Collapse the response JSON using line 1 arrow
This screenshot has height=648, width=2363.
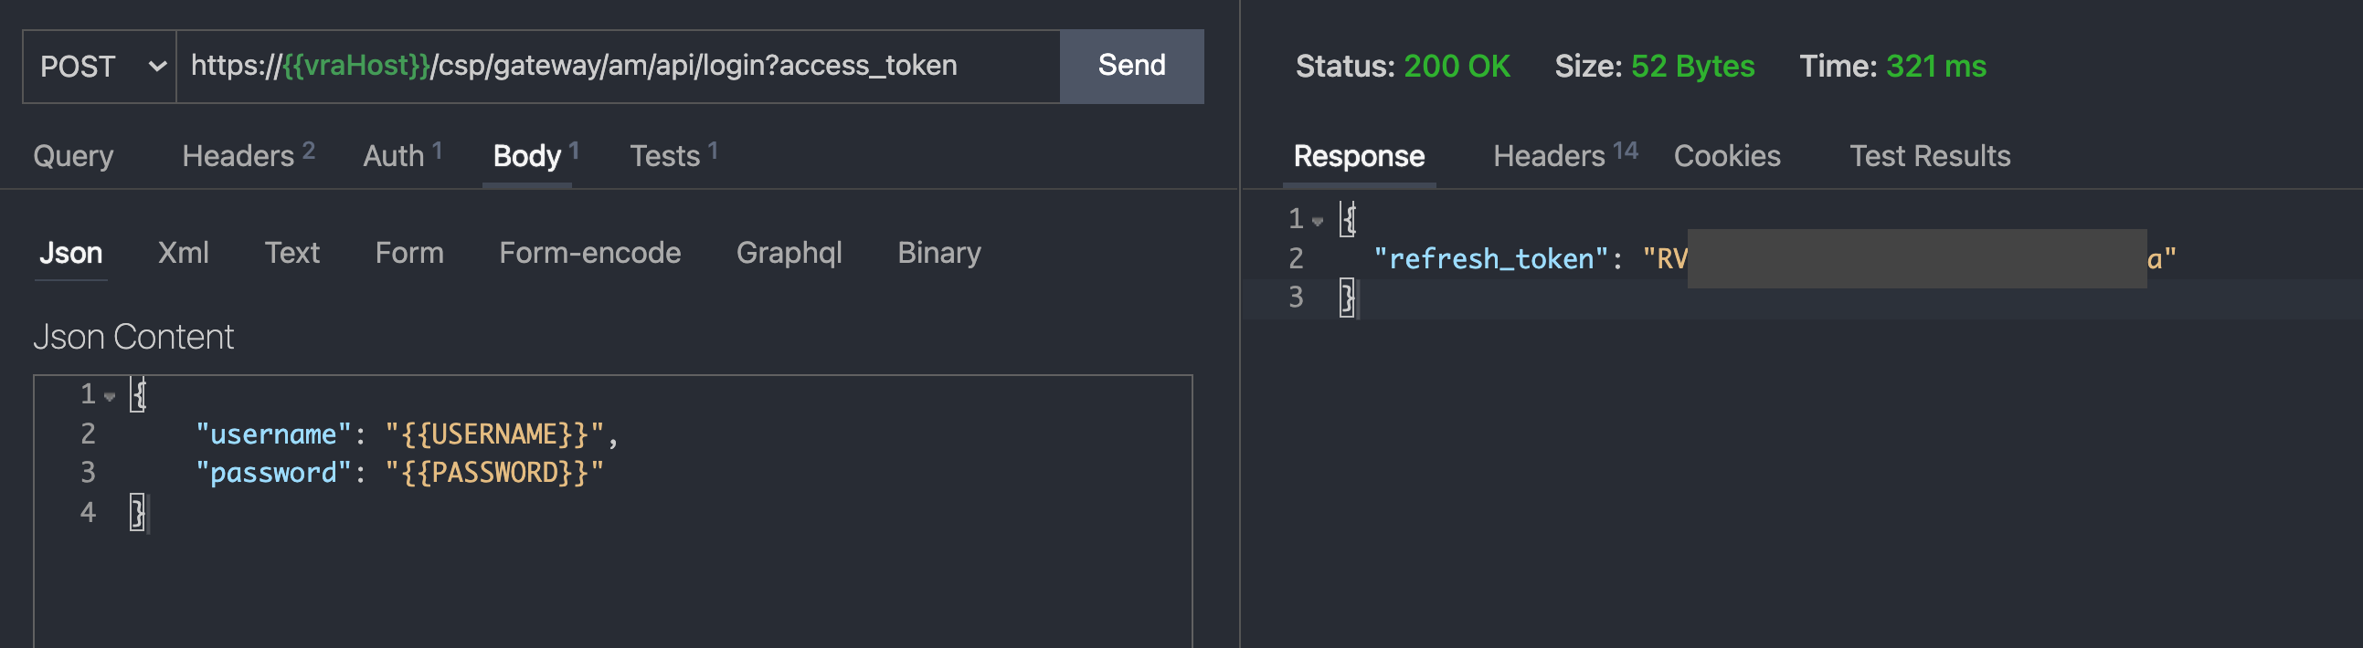click(x=1319, y=219)
